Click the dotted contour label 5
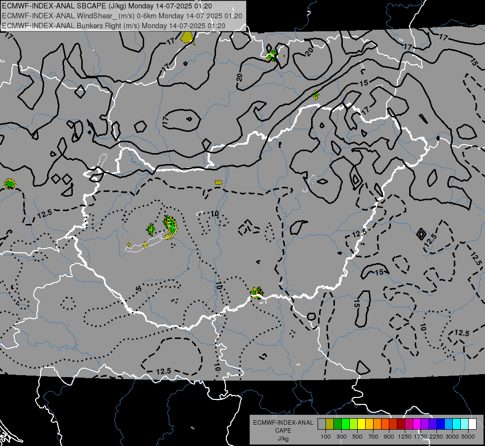 pyautogui.click(x=139, y=288)
